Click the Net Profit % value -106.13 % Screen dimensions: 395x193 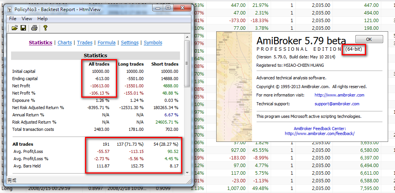coord(100,93)
